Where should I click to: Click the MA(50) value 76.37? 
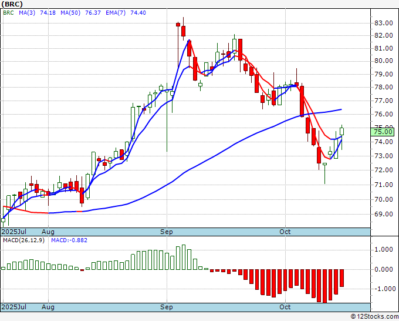93,13
